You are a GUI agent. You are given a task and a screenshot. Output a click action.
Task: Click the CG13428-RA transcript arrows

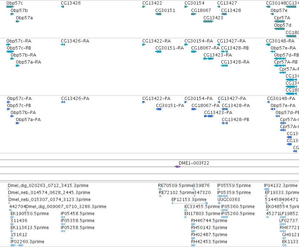click(x=225, y=66)
